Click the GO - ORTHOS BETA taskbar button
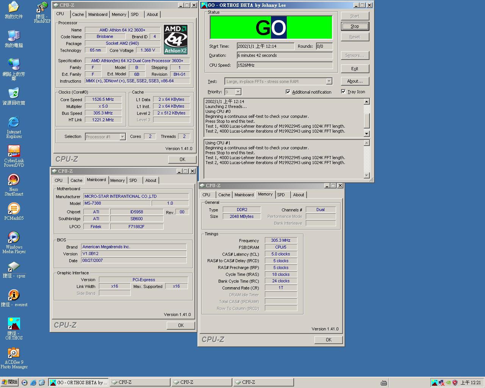 coord(79,382)
